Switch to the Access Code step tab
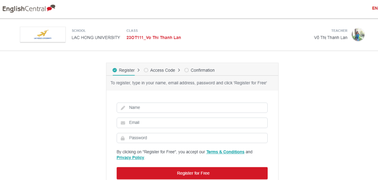Image resolution: width=378 pixels, height=180 pixels. pyautogui.click(x=160, y=70)
